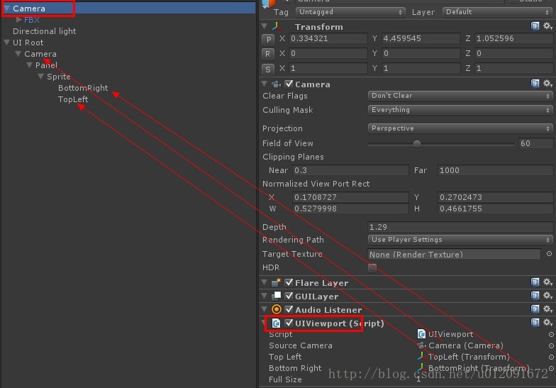556x388 pixels.
Task: Select the FBX child object
Action: [31, 20]
